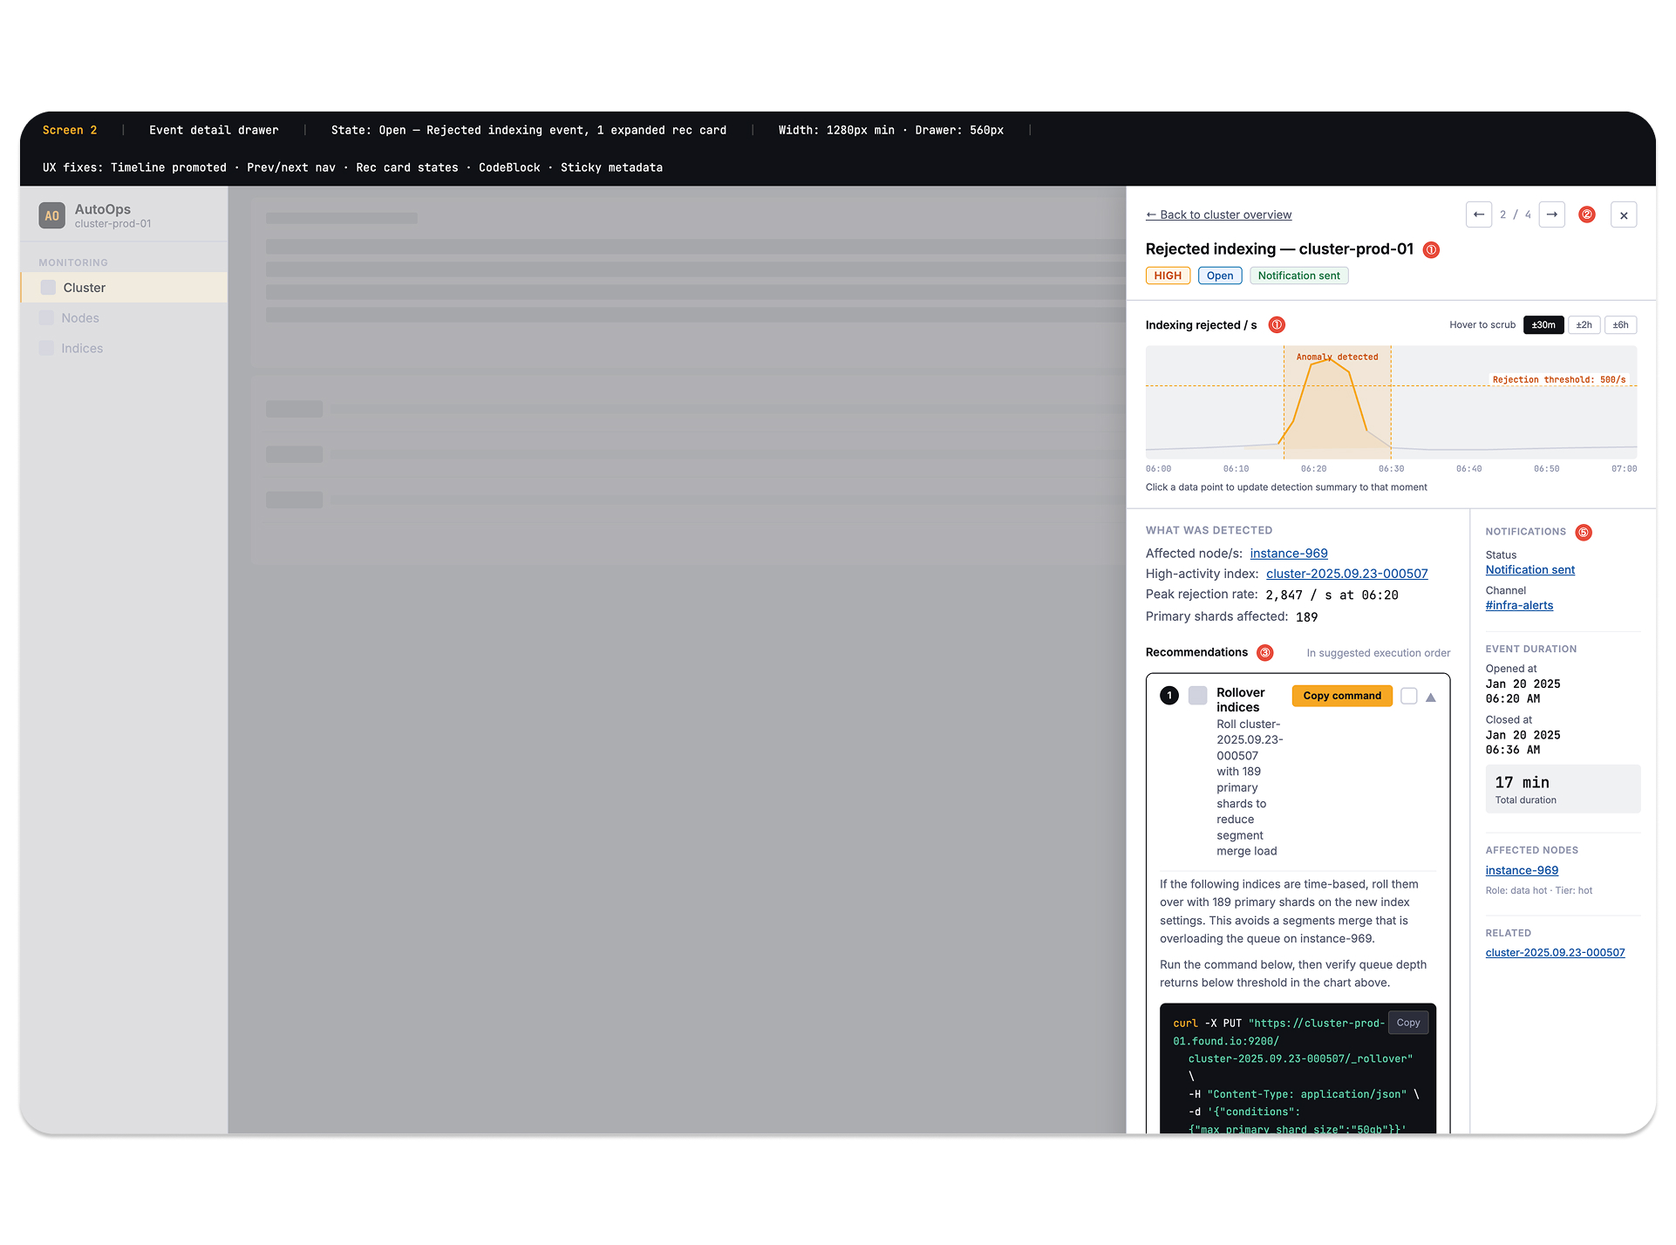Click annotation badge ③ beside Recommendations heading

pos(1265,652)
